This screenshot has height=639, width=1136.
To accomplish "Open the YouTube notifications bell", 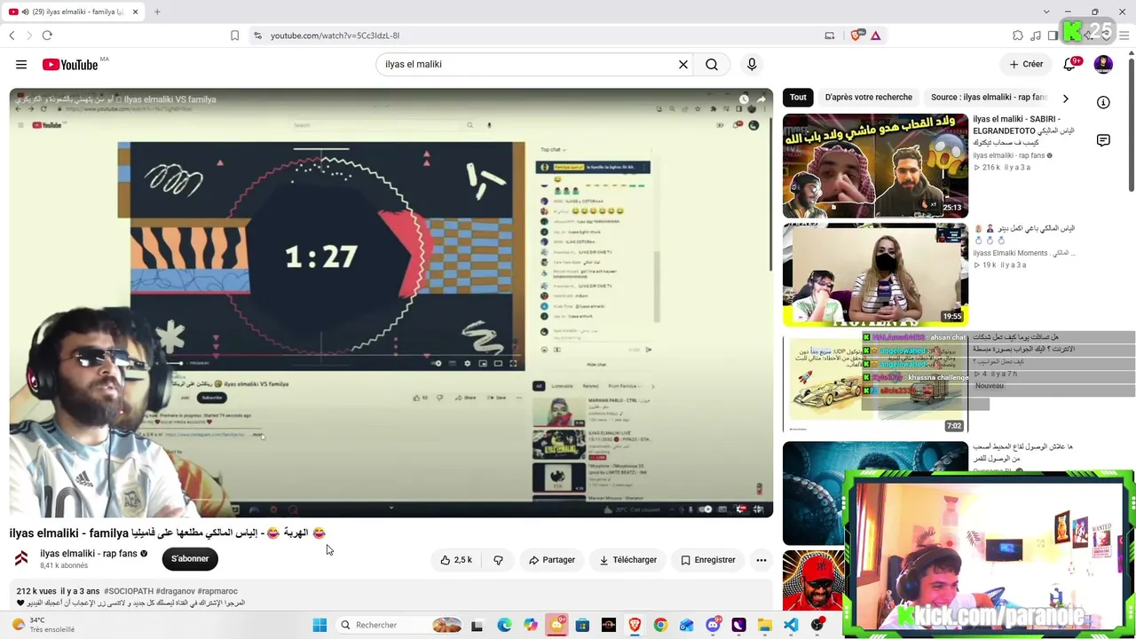I will pyautogui.click(x=1069, y=64).
